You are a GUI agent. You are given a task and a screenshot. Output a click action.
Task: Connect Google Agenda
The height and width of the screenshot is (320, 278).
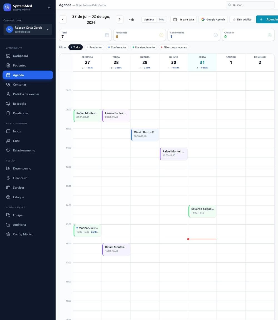213,19
